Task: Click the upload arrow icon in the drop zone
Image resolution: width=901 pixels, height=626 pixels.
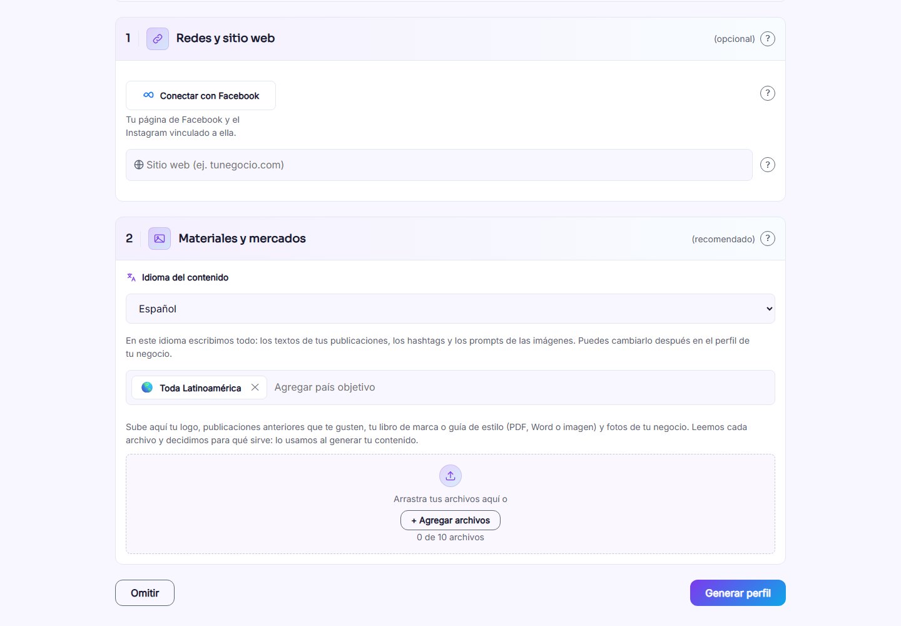Action: 450,476
